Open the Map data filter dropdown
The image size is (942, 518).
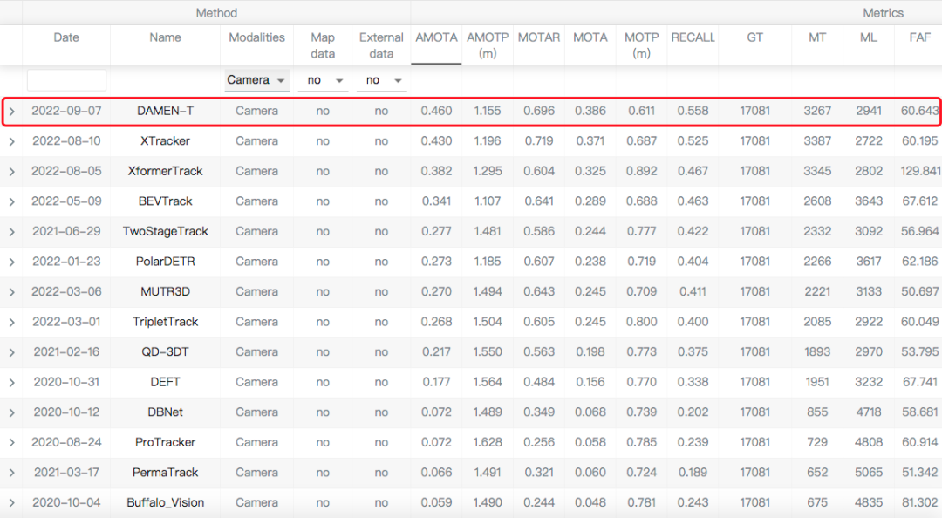click(323, 80)
